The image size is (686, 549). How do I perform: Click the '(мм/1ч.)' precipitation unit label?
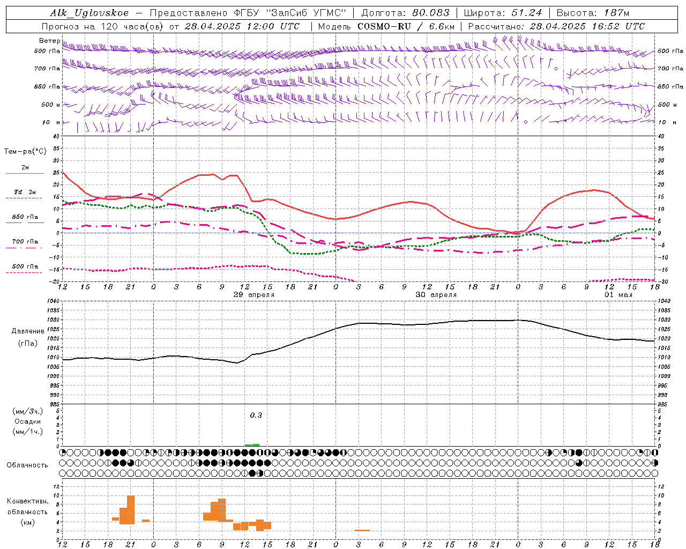28,432
